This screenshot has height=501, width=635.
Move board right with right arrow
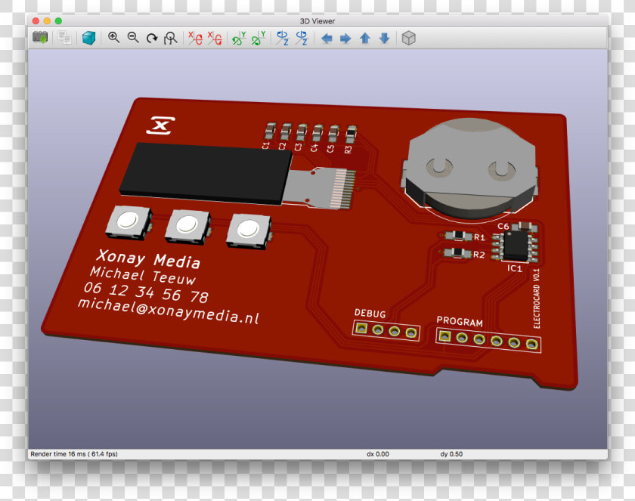pyautogui.click(x=345, y=39)
